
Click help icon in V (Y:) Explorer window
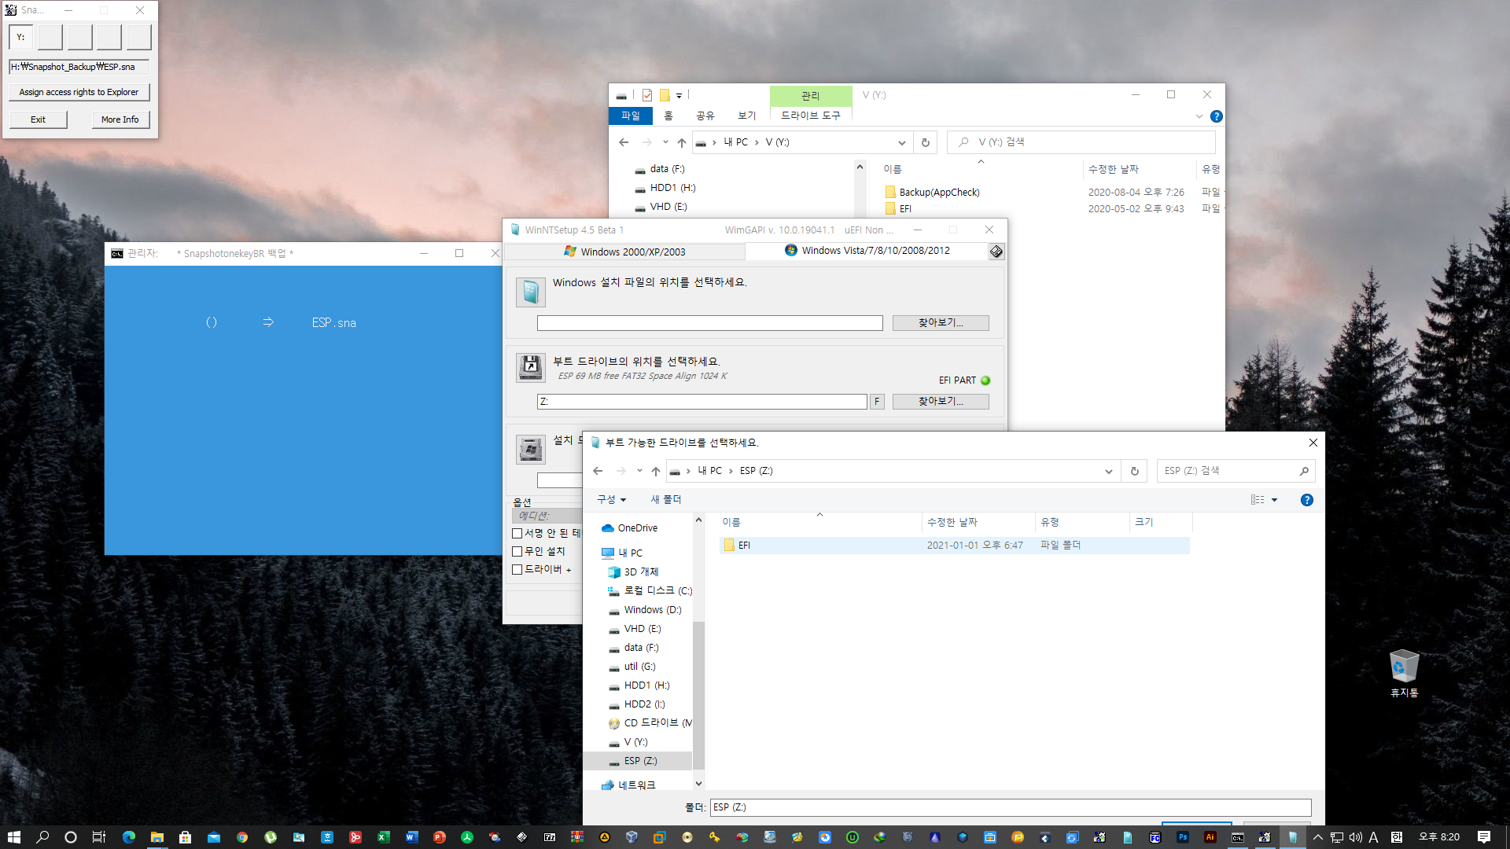(1216, 116)
